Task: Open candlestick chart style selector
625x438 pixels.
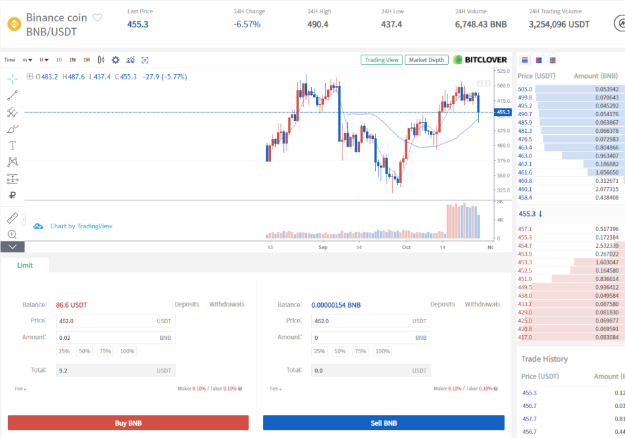Action: coord(101,60)
